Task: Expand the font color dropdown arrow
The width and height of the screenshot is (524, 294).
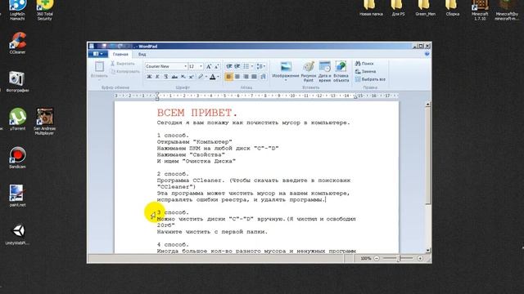Action: (218, 77)
